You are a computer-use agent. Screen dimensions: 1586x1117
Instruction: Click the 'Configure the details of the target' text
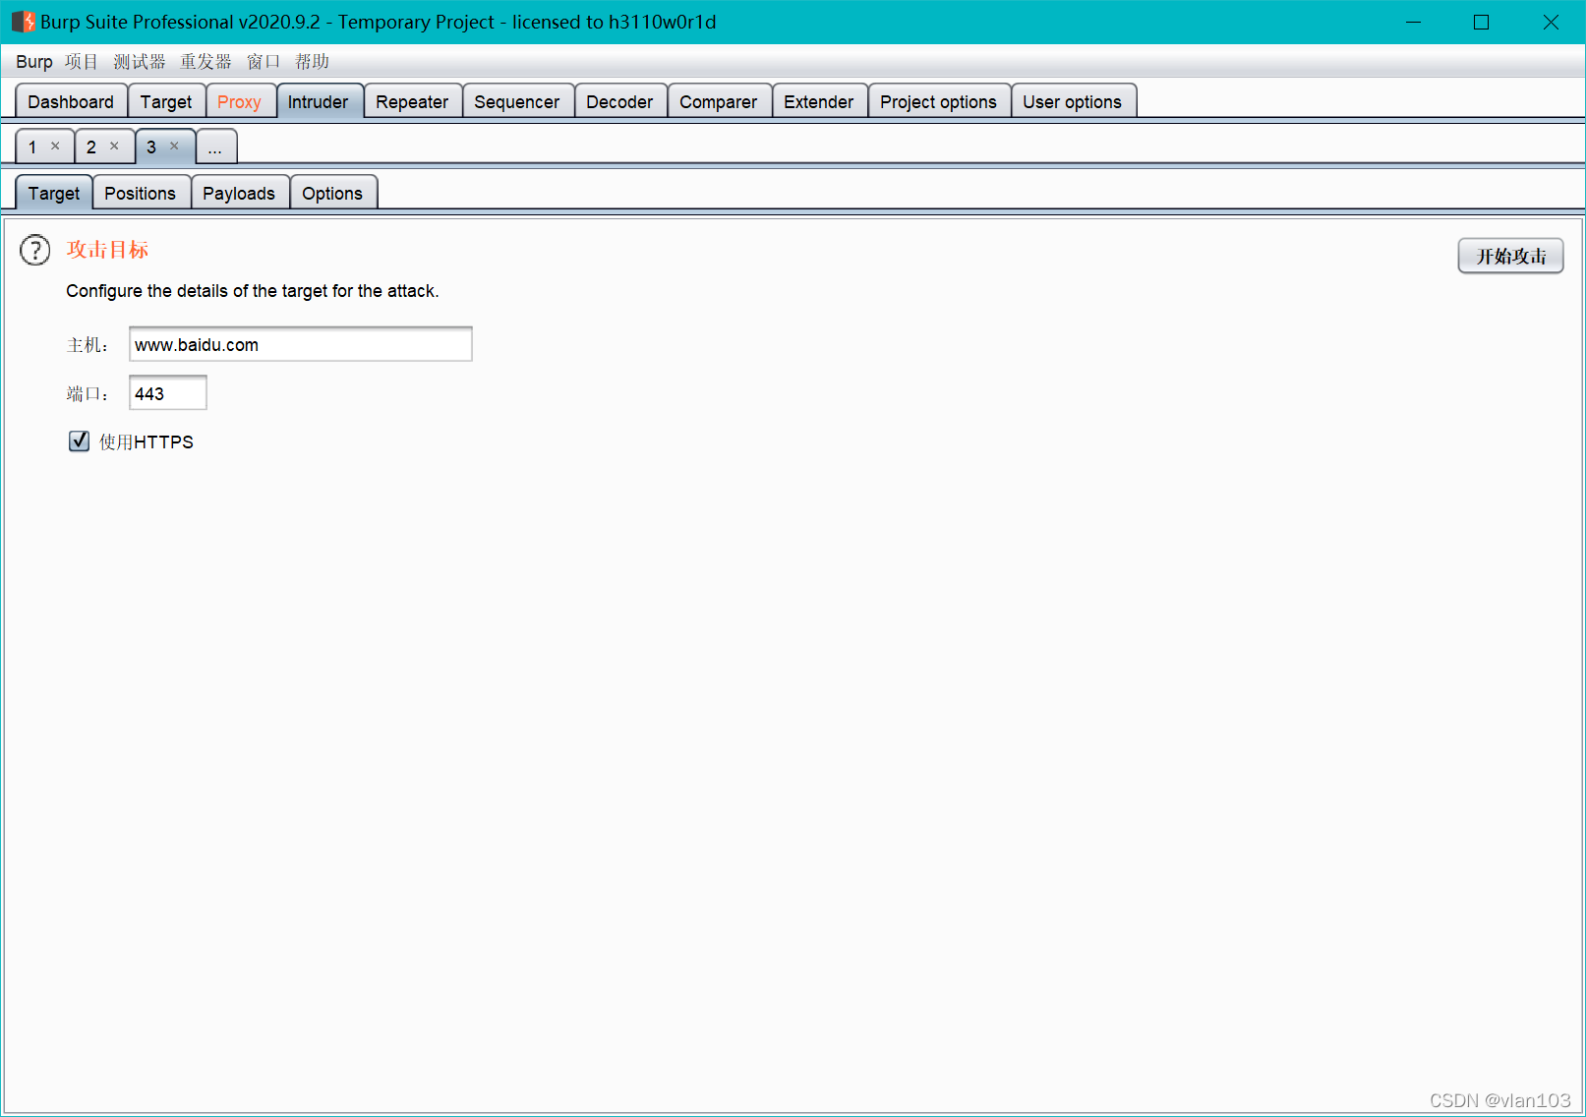click(253, 291)
